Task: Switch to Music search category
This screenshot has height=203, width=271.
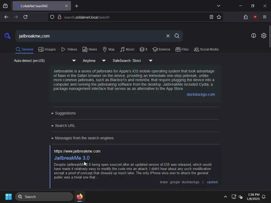Action: click(127, 49)
